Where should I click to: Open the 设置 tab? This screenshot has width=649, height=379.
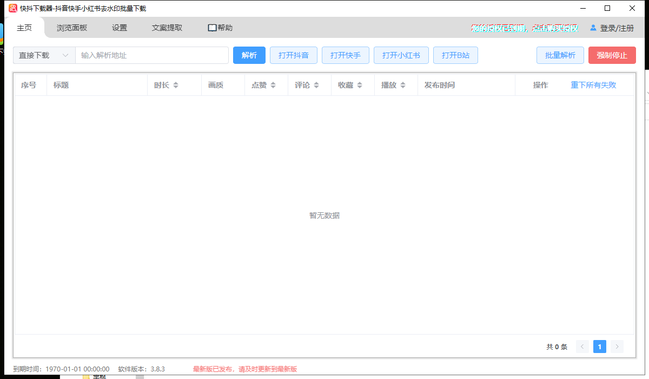pyautogui.click(x=120, y=28)
